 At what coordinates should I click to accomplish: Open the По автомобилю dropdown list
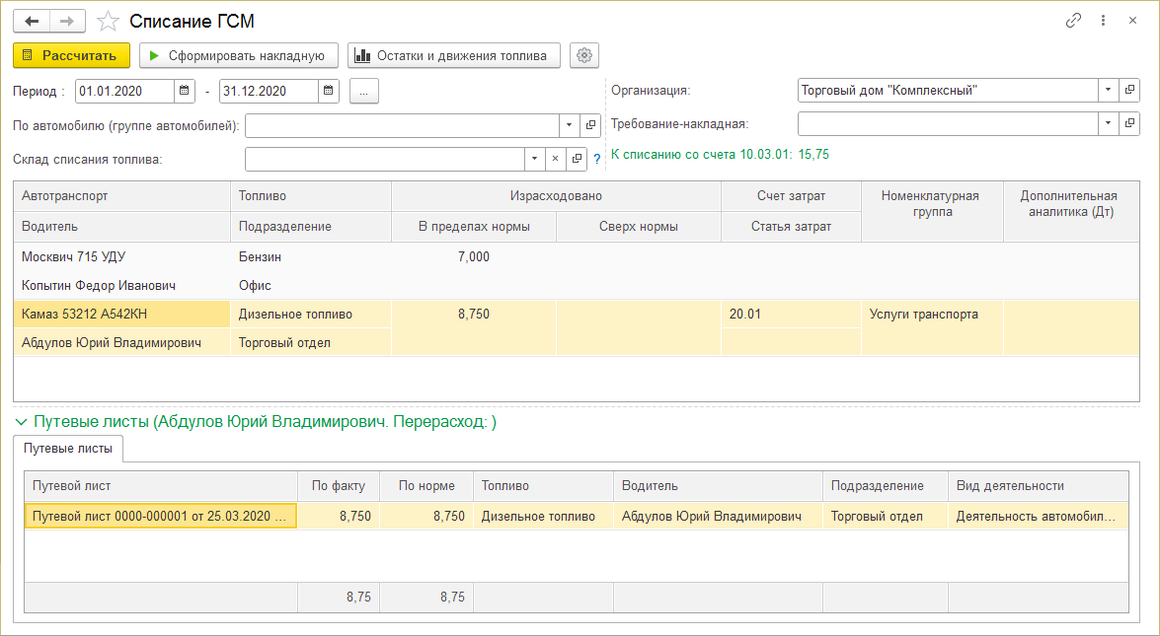coord(570,125)
